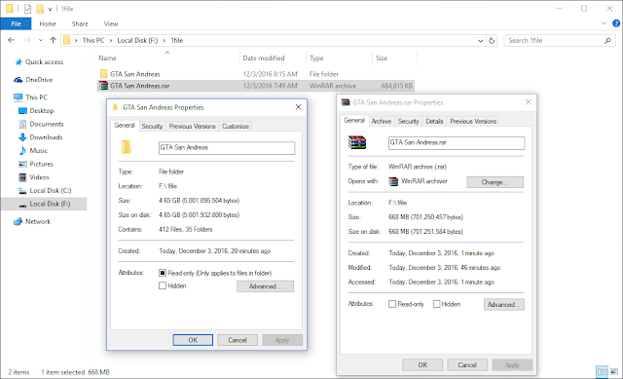
Task: Open the recent locations dropdown arrow
Action: coord(41,41)
